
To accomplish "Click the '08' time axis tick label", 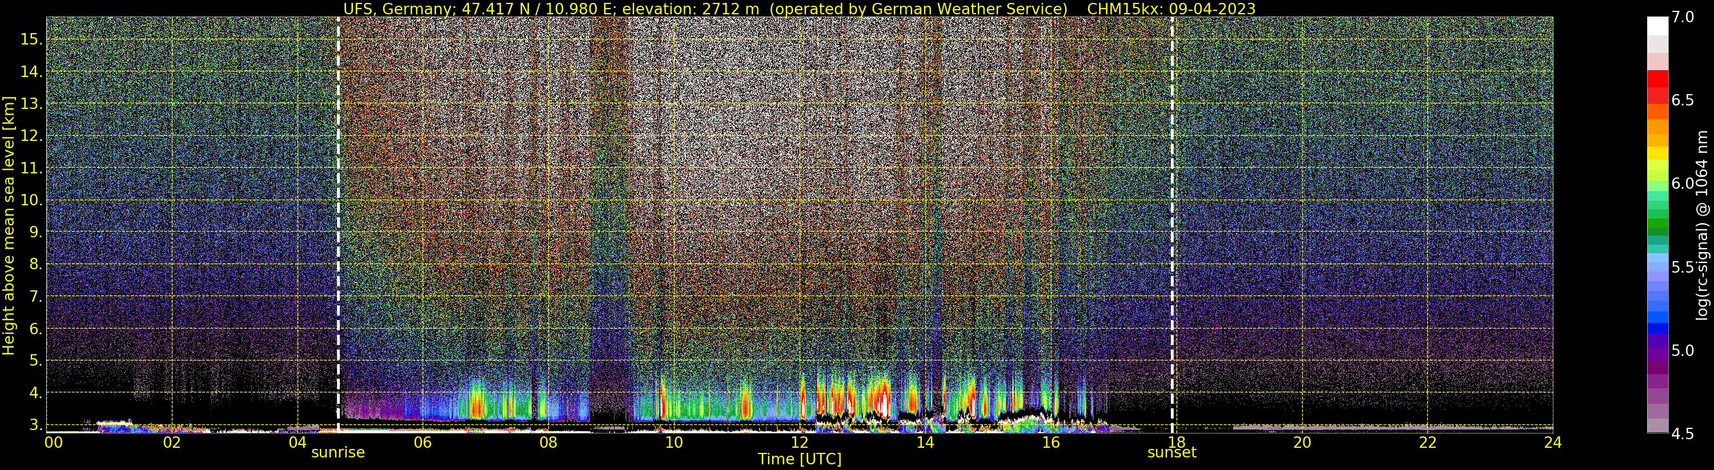I will coord(548,442).
